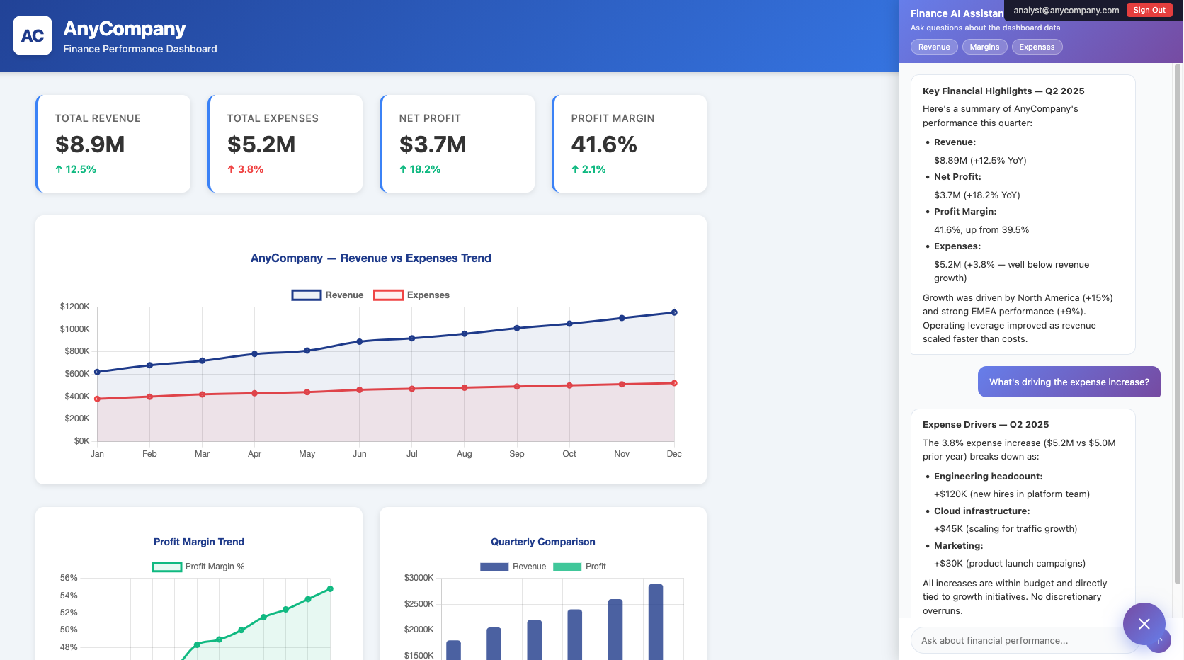
Task: Click the Profit Margin 41.6% card
Action: pos(630,144)
